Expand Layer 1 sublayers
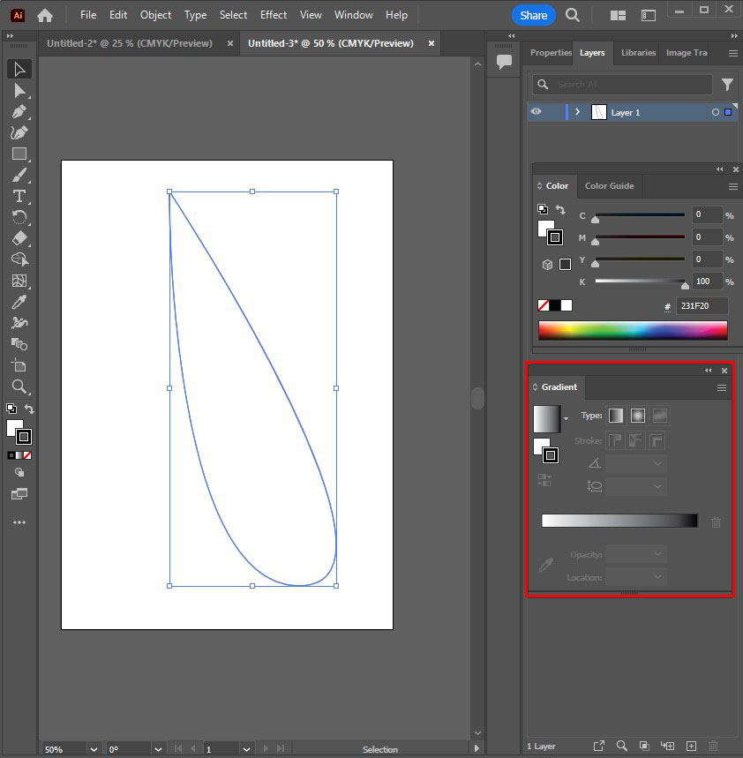743x758 pixels. coord(577,113)
